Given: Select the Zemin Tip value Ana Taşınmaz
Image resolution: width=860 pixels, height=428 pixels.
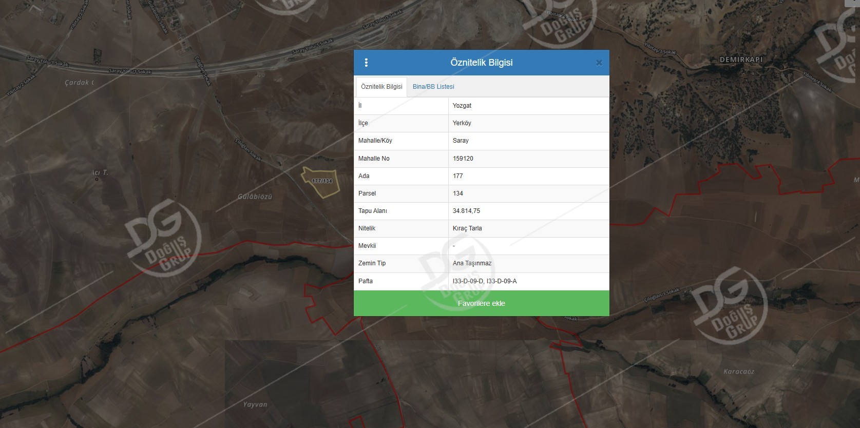Looking at the screenshot, I should 472,263.
